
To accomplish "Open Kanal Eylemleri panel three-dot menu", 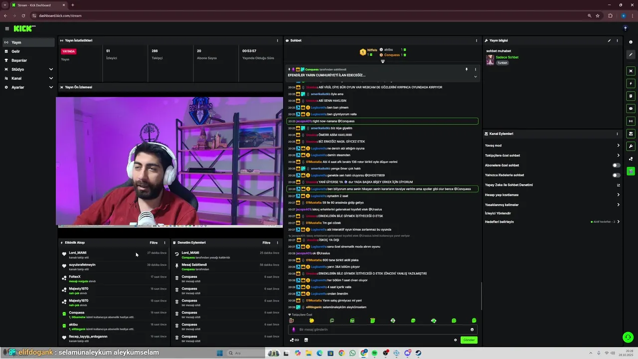I will click(617, 134).
